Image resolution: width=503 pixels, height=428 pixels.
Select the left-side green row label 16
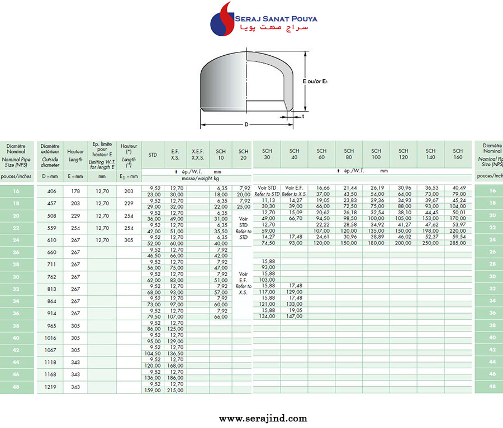[16, 191]
